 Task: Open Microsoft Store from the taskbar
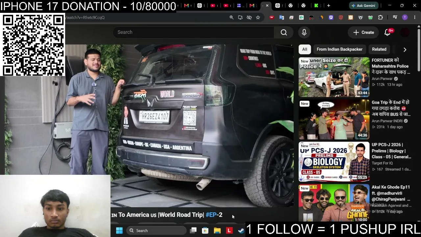click(x=205, y=230)
